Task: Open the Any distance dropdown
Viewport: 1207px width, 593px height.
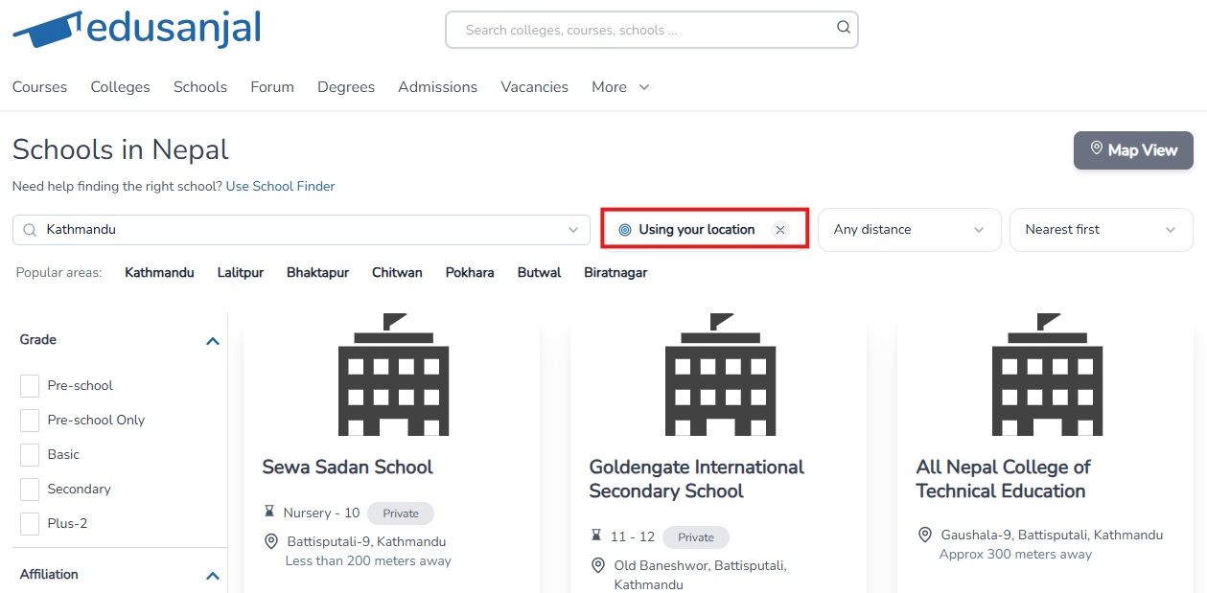Action: click(x=908, y=230)
